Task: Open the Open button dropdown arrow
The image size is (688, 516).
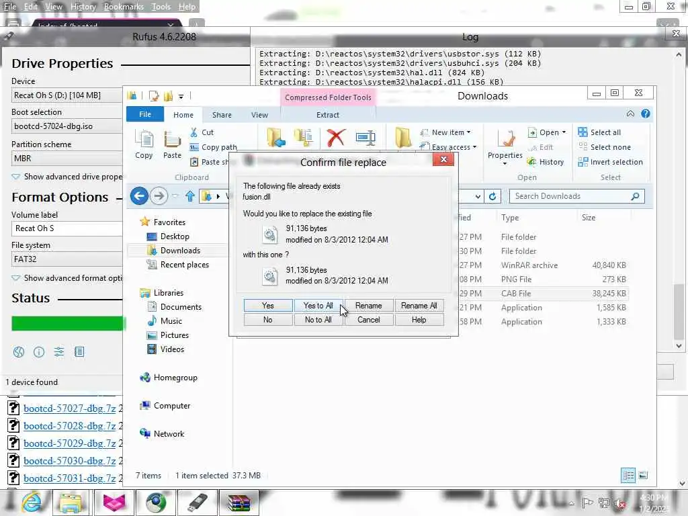Action: tap(564, 132)
